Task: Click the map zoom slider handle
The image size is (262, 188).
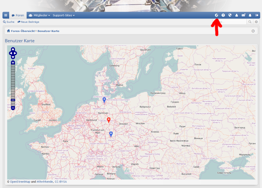Action: click(x=13, y=100)
